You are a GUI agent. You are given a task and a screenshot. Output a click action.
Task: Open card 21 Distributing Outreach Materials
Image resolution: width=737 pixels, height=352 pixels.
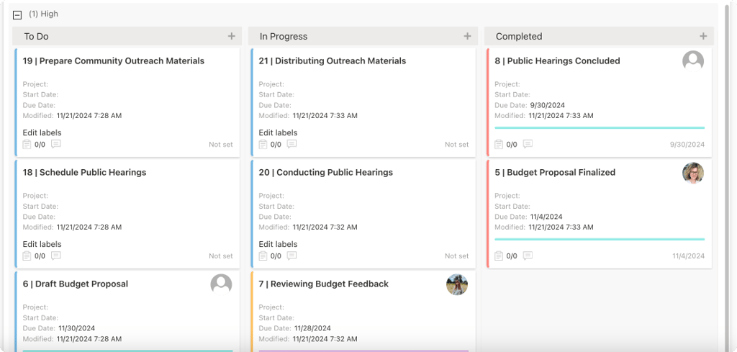click(x=332, y=60)
